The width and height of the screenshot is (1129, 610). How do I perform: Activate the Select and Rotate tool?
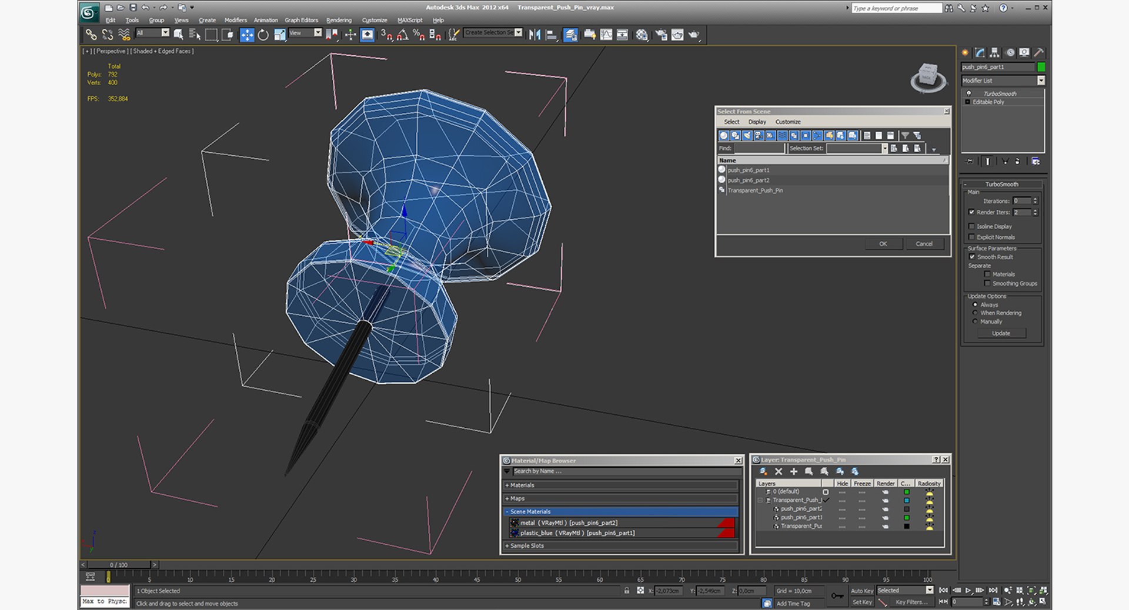pyautogui.click(x=263, y=35)
